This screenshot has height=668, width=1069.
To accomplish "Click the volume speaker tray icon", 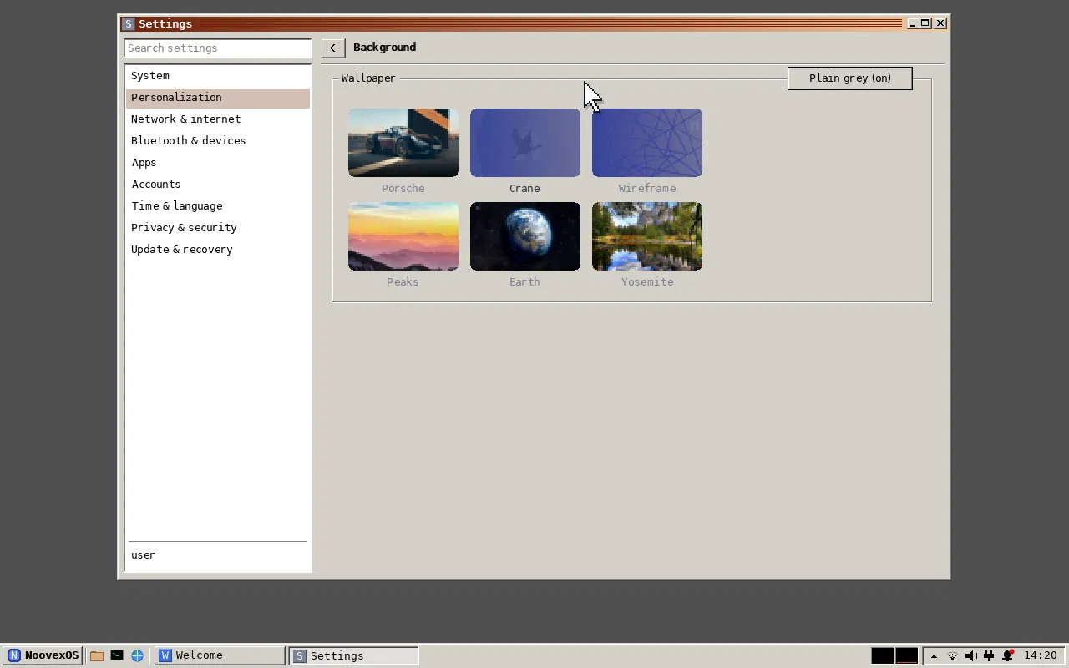I will coord(970,656).
